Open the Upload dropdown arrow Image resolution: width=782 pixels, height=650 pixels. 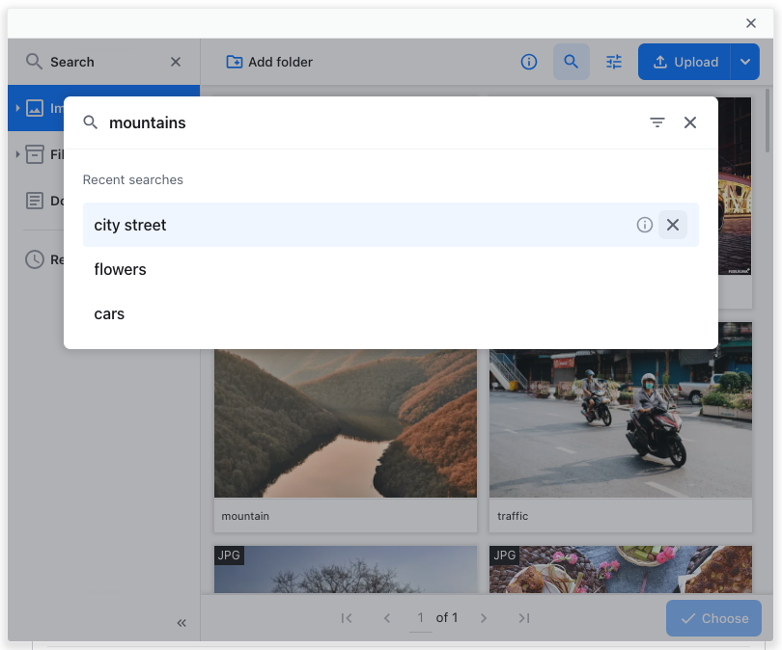(x=745, y=61)
